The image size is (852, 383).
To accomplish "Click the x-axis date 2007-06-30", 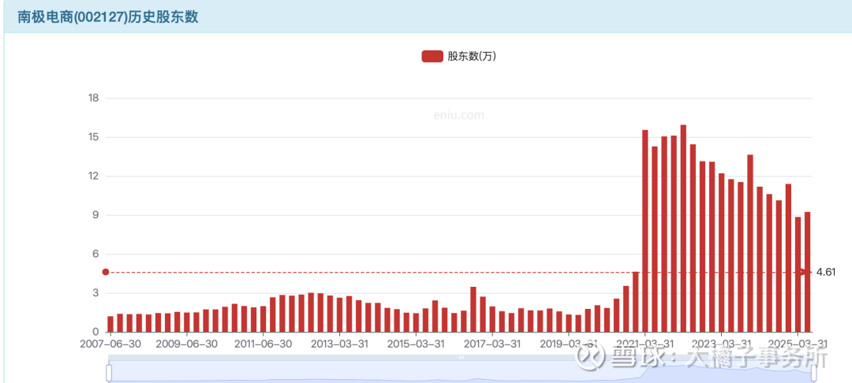I will tap(110, 344).
